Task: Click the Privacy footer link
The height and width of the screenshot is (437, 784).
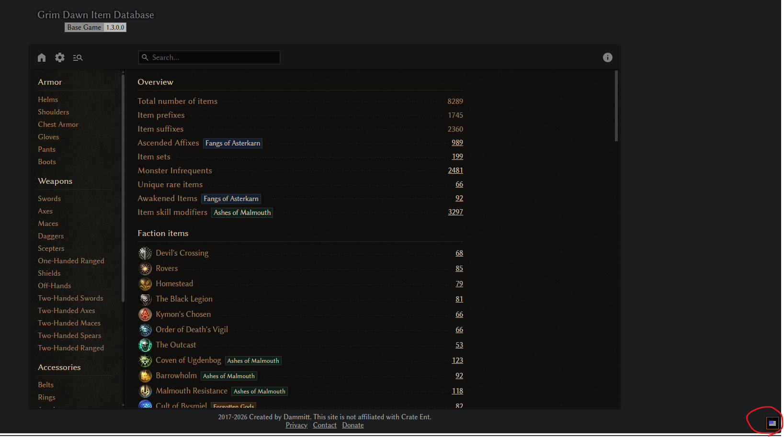Action: coord(296,425)
